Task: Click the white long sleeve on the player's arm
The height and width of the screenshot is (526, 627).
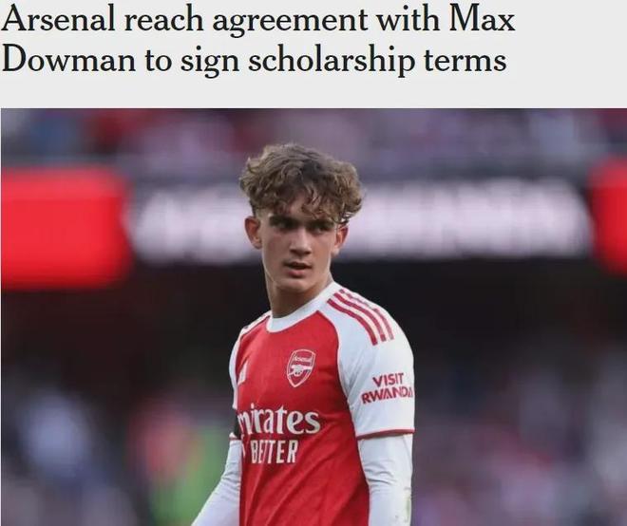Action: [x=386, y=479]
